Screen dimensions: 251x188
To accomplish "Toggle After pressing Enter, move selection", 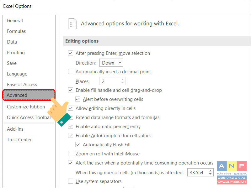I will click(x=71, y=53).
